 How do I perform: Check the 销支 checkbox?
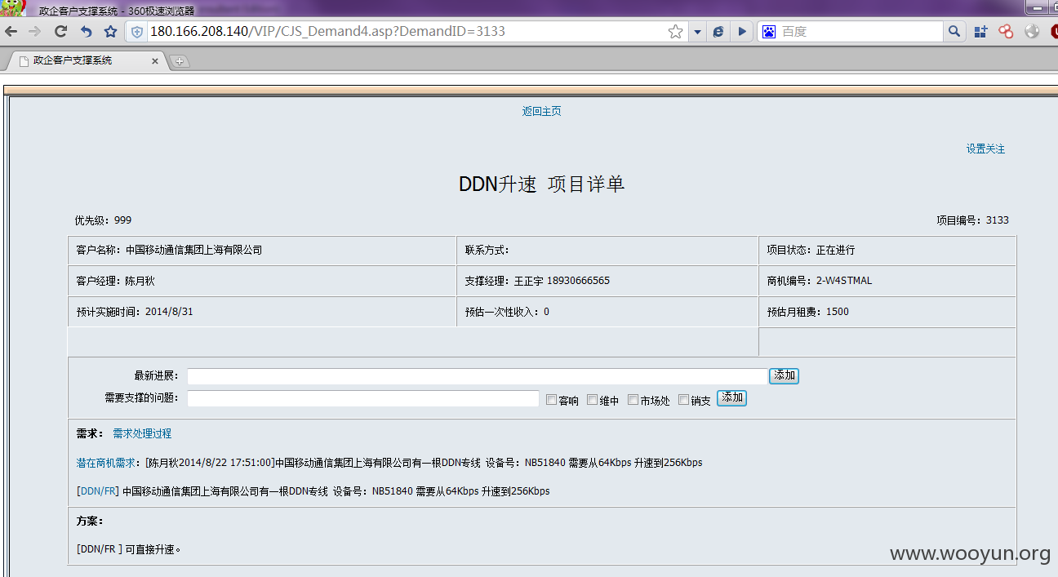[x=684, y=400]
